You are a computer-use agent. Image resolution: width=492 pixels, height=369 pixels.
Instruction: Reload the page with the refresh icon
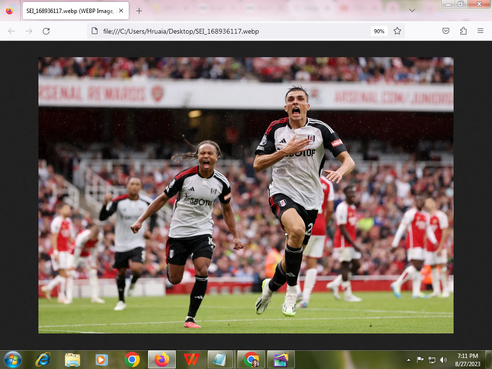[x=46, y=31]
